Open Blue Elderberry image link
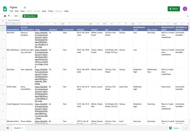Viewport: 190px width, 135px height. coord(41,58)
